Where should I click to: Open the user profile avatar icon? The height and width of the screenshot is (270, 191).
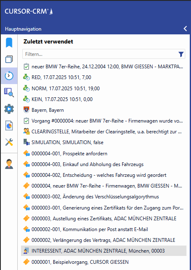point(9,164)
